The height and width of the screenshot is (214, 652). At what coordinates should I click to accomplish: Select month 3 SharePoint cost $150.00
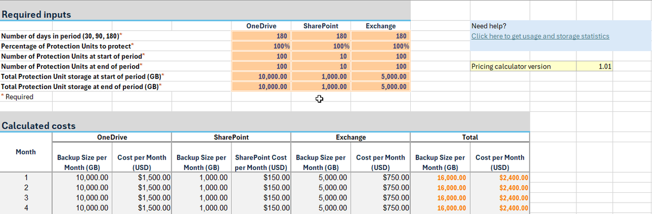(x=261, y=198)
